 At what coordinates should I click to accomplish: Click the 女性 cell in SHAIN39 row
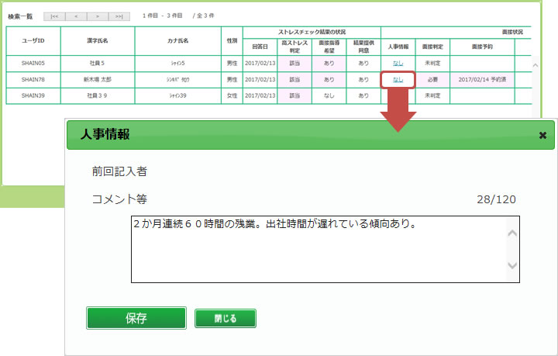232,95
